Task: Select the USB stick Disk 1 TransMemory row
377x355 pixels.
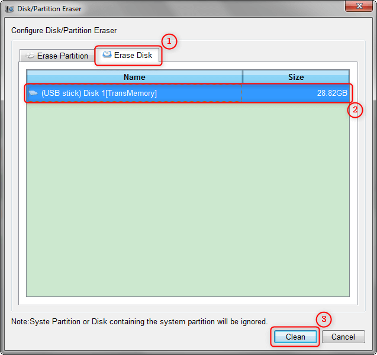Action: pyautogui.click(x=188, y=93)
